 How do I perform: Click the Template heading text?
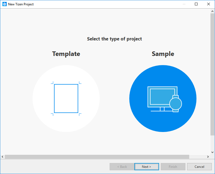pos(66,54)
